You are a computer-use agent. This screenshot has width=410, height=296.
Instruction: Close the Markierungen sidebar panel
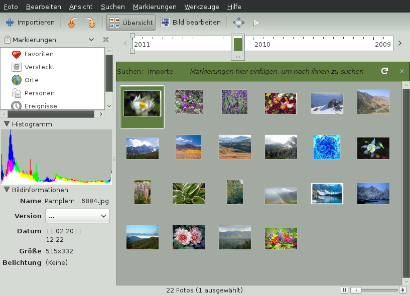(106, 40)
